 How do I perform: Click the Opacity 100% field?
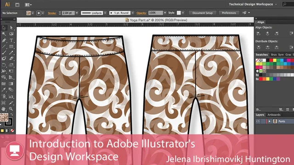(x=156, y=13)
